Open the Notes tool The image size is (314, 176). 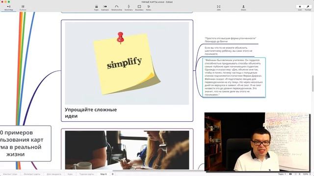pyautogui.click(x=149, y=8)
